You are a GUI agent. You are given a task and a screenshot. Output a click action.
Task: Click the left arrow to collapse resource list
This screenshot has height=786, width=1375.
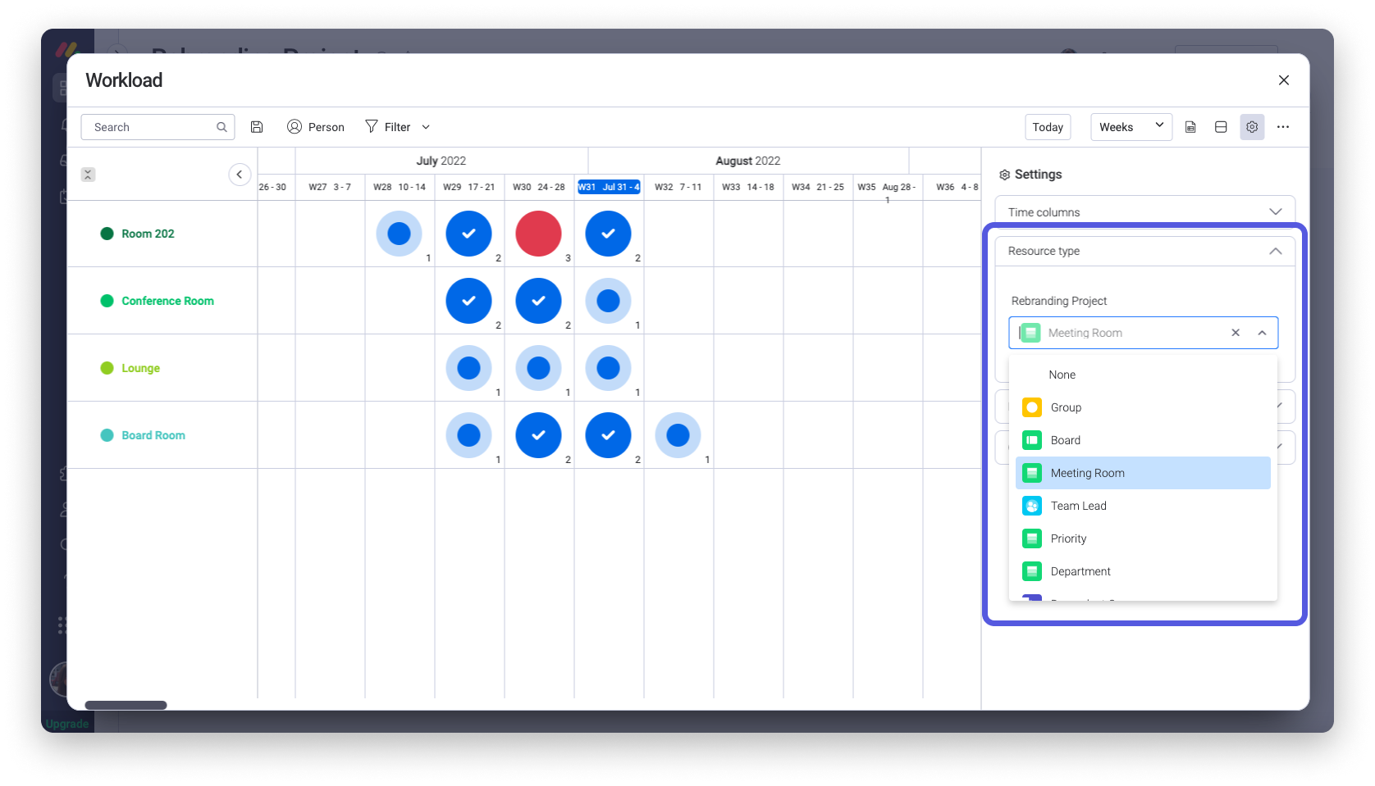coord(240,175)
